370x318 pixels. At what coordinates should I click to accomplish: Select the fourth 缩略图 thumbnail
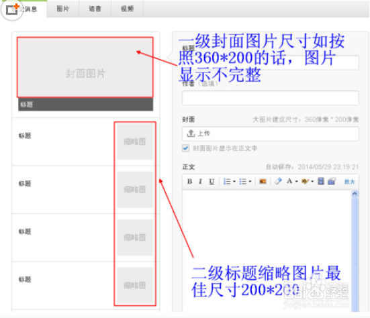click(x=135, y=286)
